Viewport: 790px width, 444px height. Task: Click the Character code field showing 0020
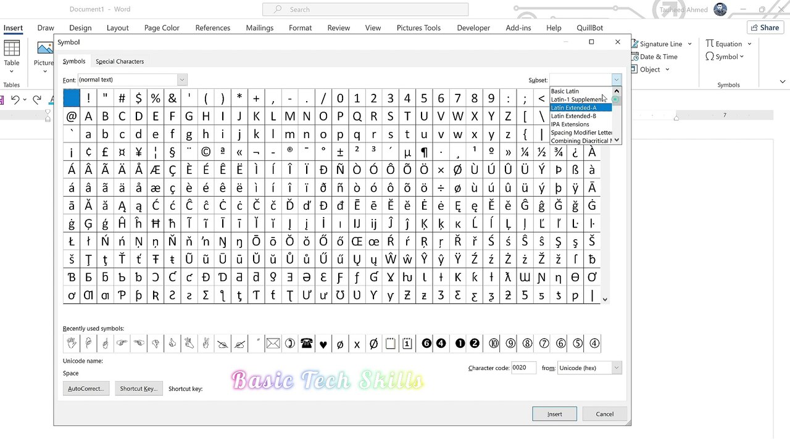[x=523, y=368]
